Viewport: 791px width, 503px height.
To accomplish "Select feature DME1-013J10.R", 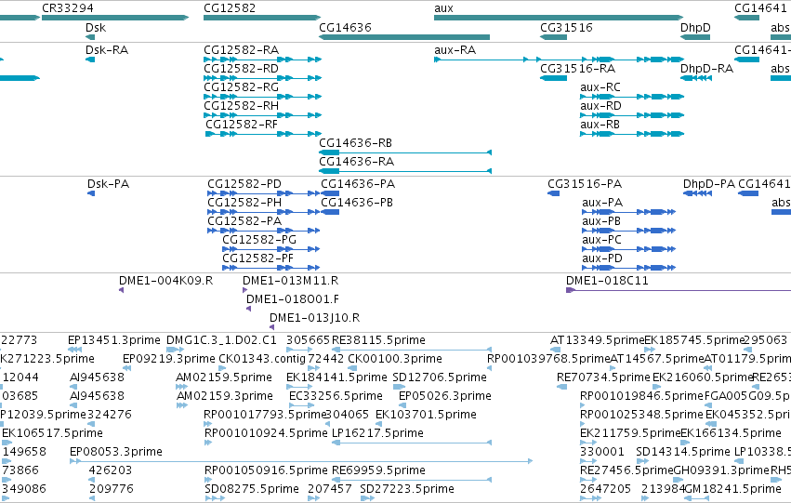I will (x=315, y=318).
